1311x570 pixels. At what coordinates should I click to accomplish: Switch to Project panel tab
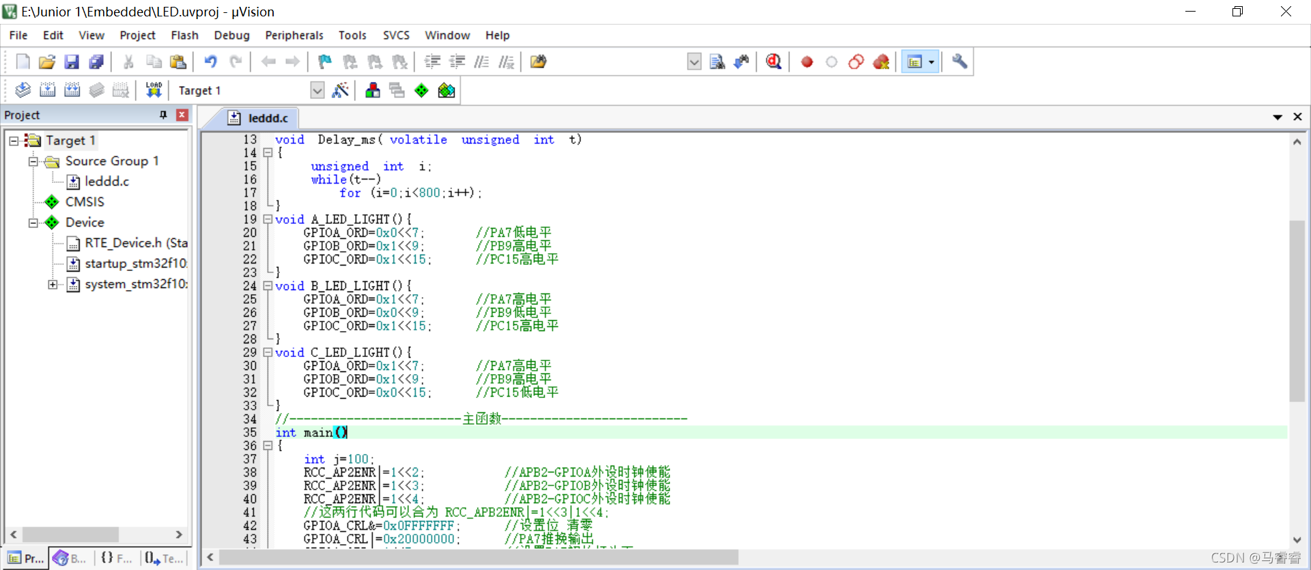[25, 558]
